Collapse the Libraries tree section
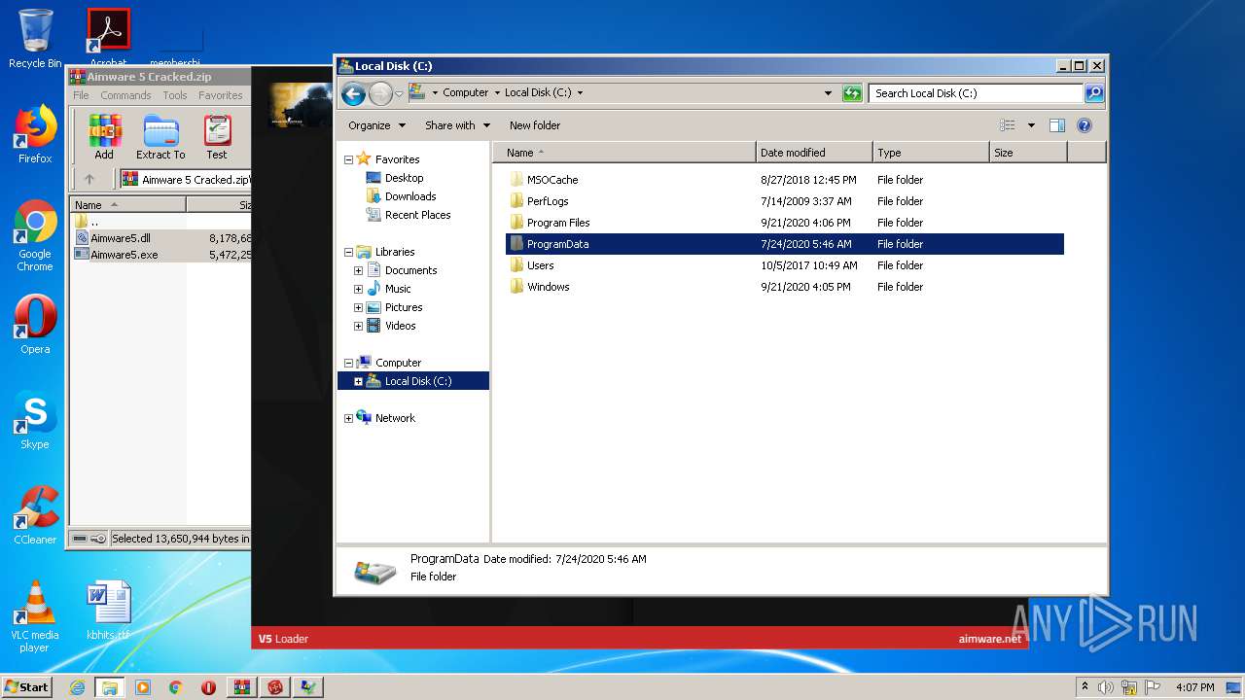This screenshot has width=1245, height=700. (348, 252)
